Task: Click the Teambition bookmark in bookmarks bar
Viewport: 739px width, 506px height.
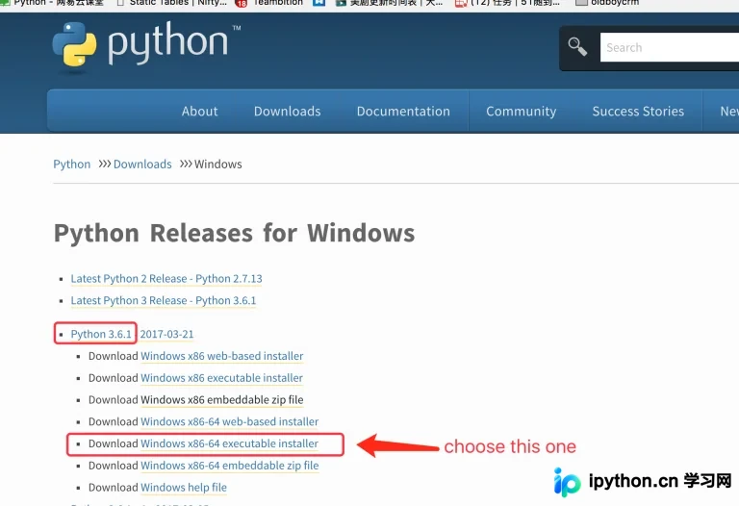Action: (268, 3)
